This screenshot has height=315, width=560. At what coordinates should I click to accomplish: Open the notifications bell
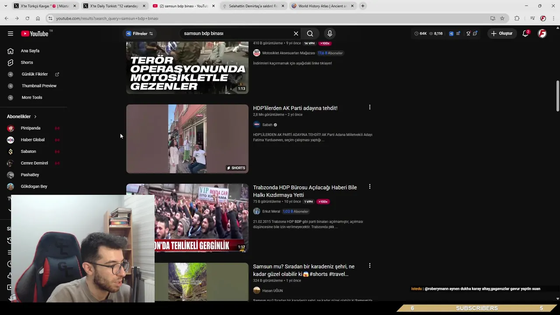pyautogui.click(x=525, y=34)
